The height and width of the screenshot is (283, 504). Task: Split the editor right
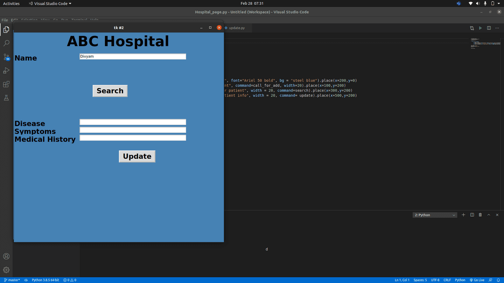point(489,28)
